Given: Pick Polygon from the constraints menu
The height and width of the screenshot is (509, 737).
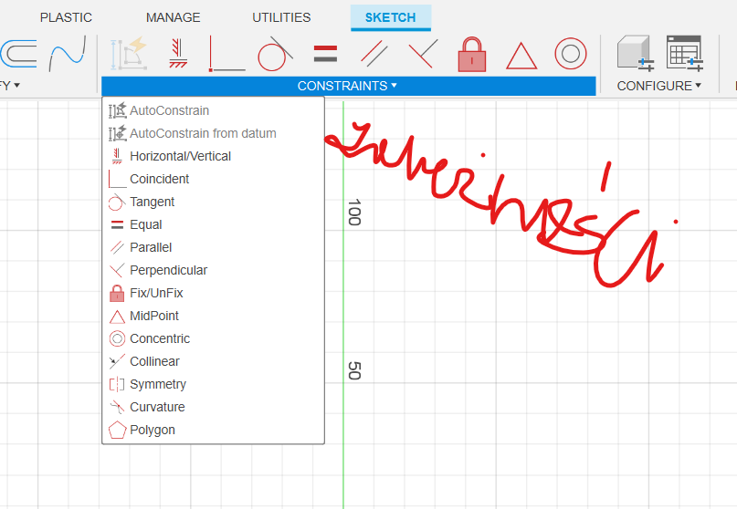Looking at the screenshot, I should click(x=152, y=430).
